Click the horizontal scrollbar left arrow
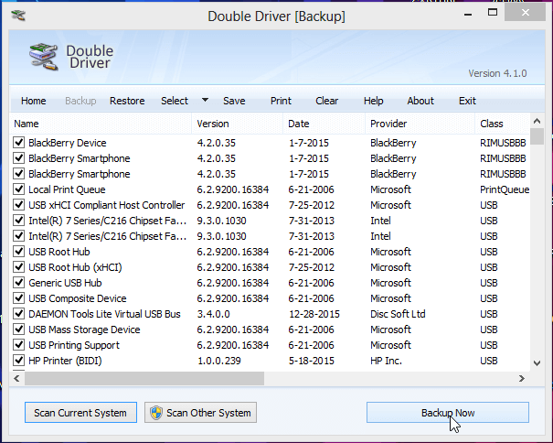The height and width of the screenshot is (443, 553). tap(16, 378)
